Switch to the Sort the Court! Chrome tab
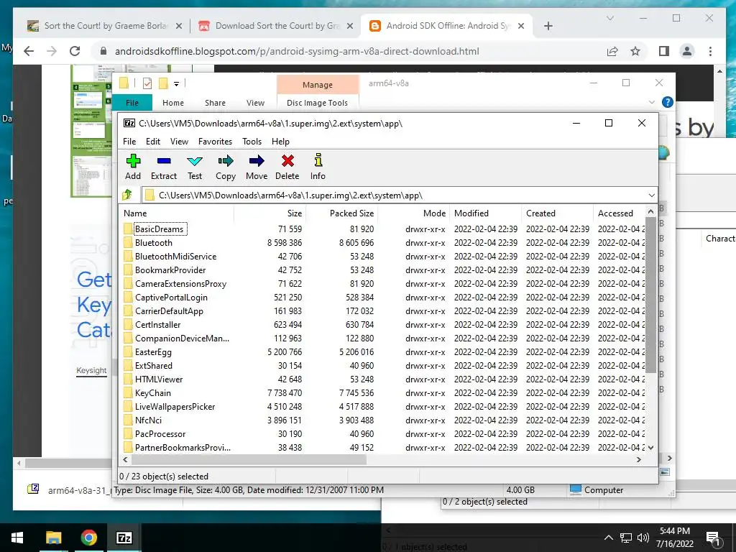 pos(105,26)
